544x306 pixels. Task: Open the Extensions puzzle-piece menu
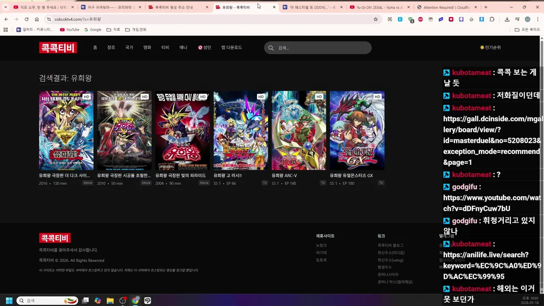(492, 19)
